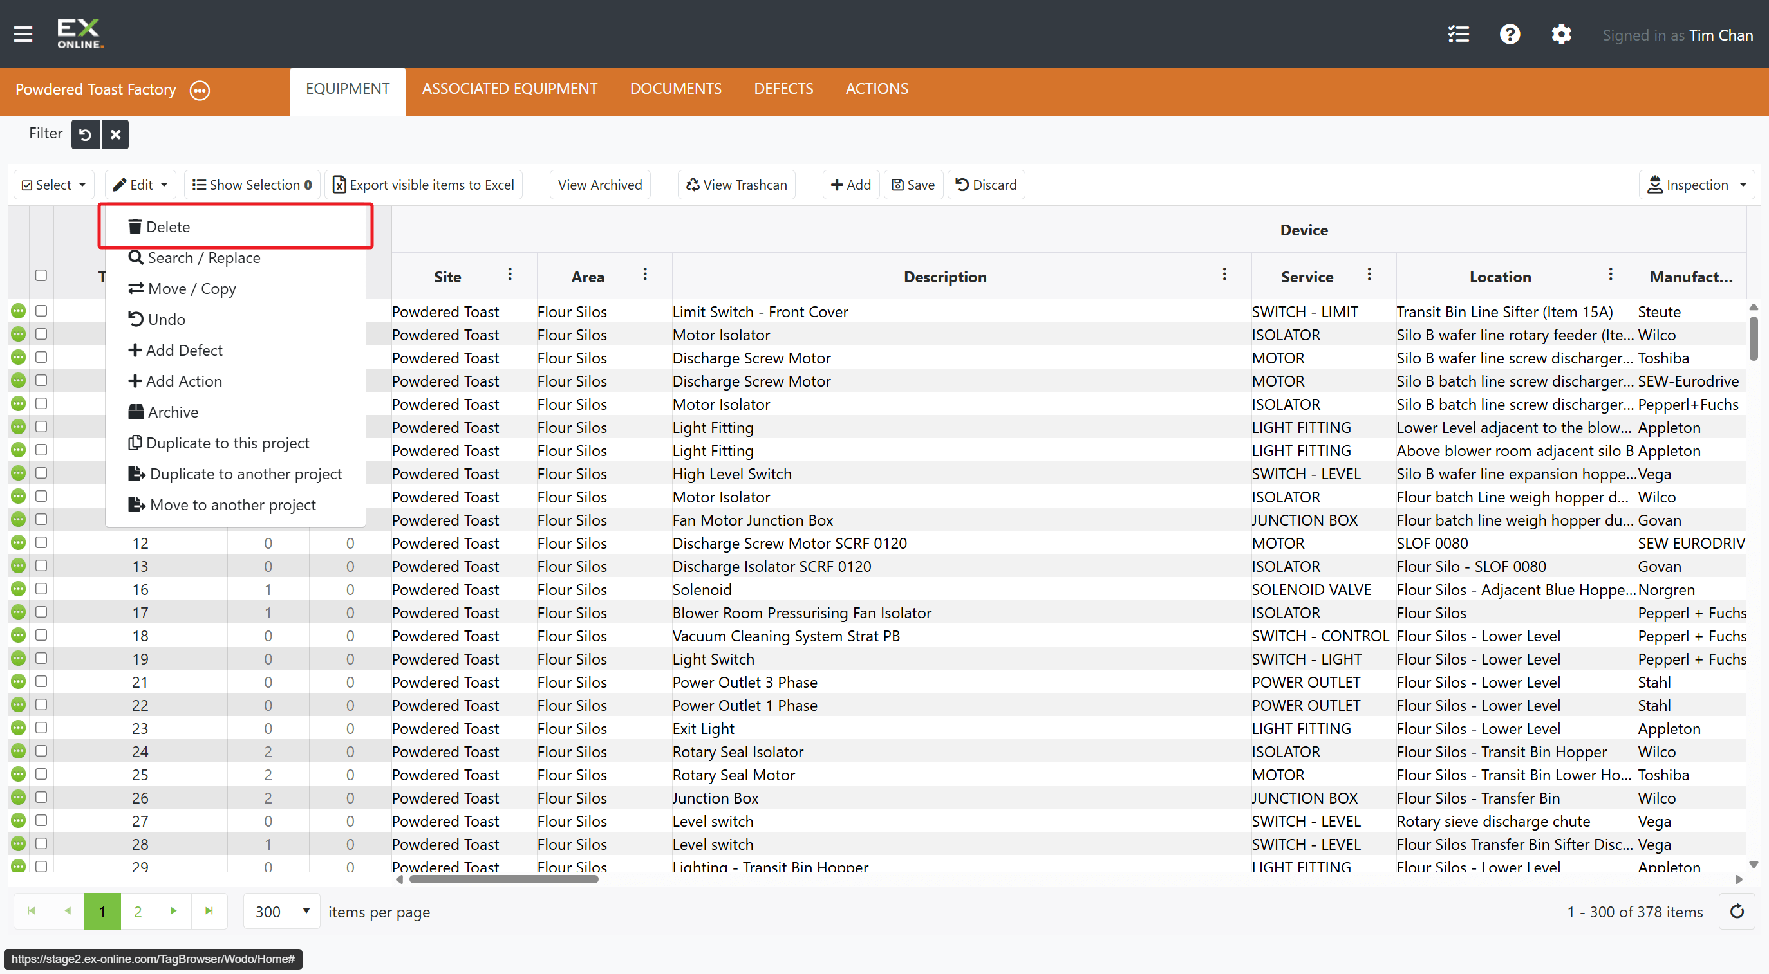The height and width of the screenshot is (974, 1769).
Task: Click the Area column options icon
Action: (x=645, y=275)
